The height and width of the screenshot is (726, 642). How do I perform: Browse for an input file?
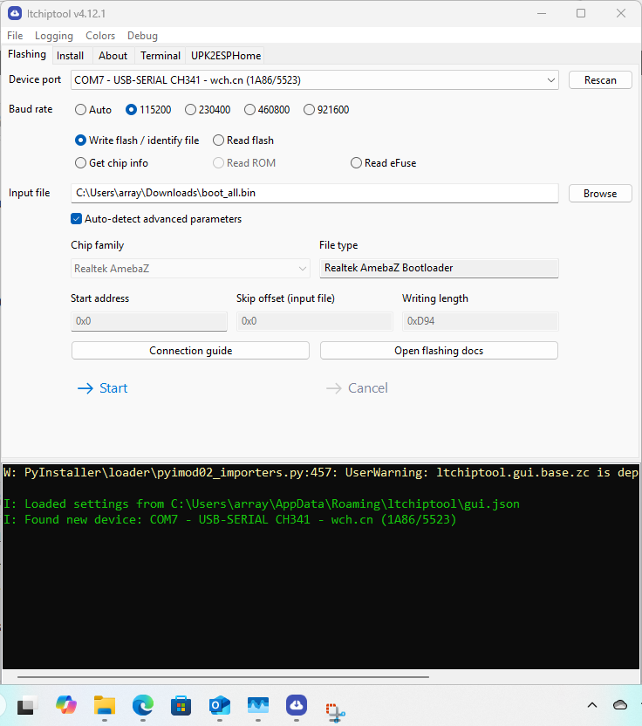[600, 194]
